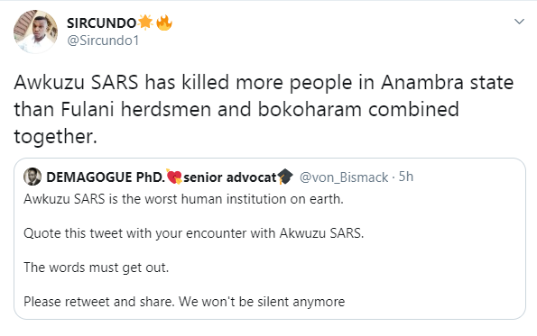Click the heart with arrow emoji
Screen dimensions: 537x336
pyautogui.click(x=174, y=177)
